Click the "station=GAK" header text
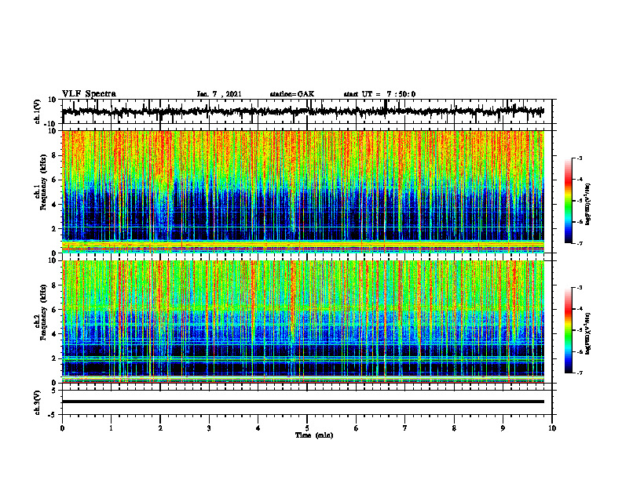The width and height of the screenshot is (622, 480). [x=292, y=94]
